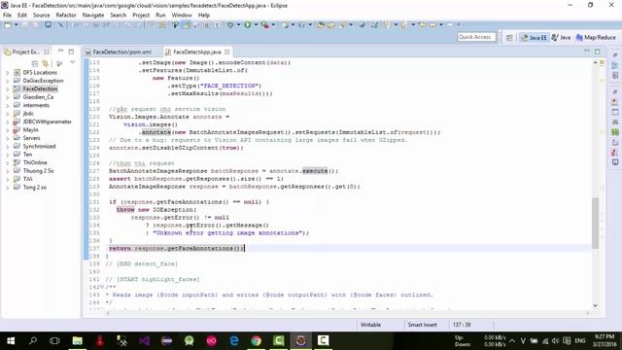Click the Windows Start button
Screen dimensions: 622x350
(x=11, y=340)
